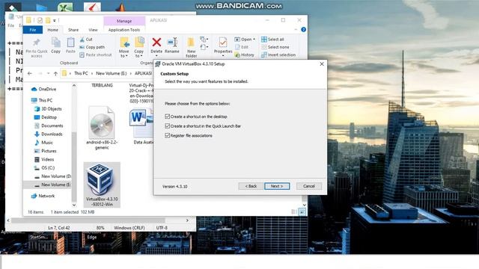Select android-x86-2.2-generic disc image file

click(x=102, y=128)
